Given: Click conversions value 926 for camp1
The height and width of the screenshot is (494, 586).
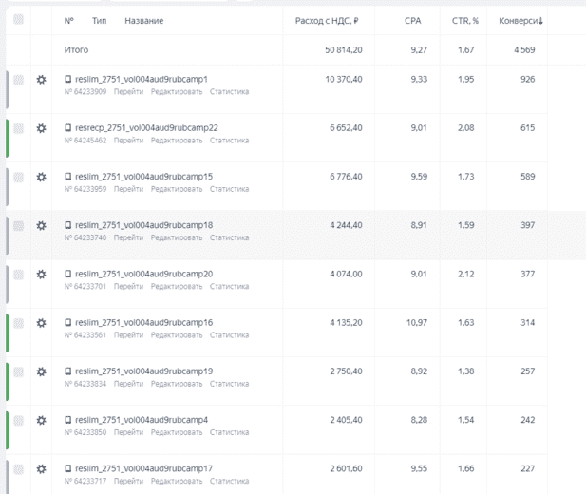Looking at the screenshot, I should 527,79.
